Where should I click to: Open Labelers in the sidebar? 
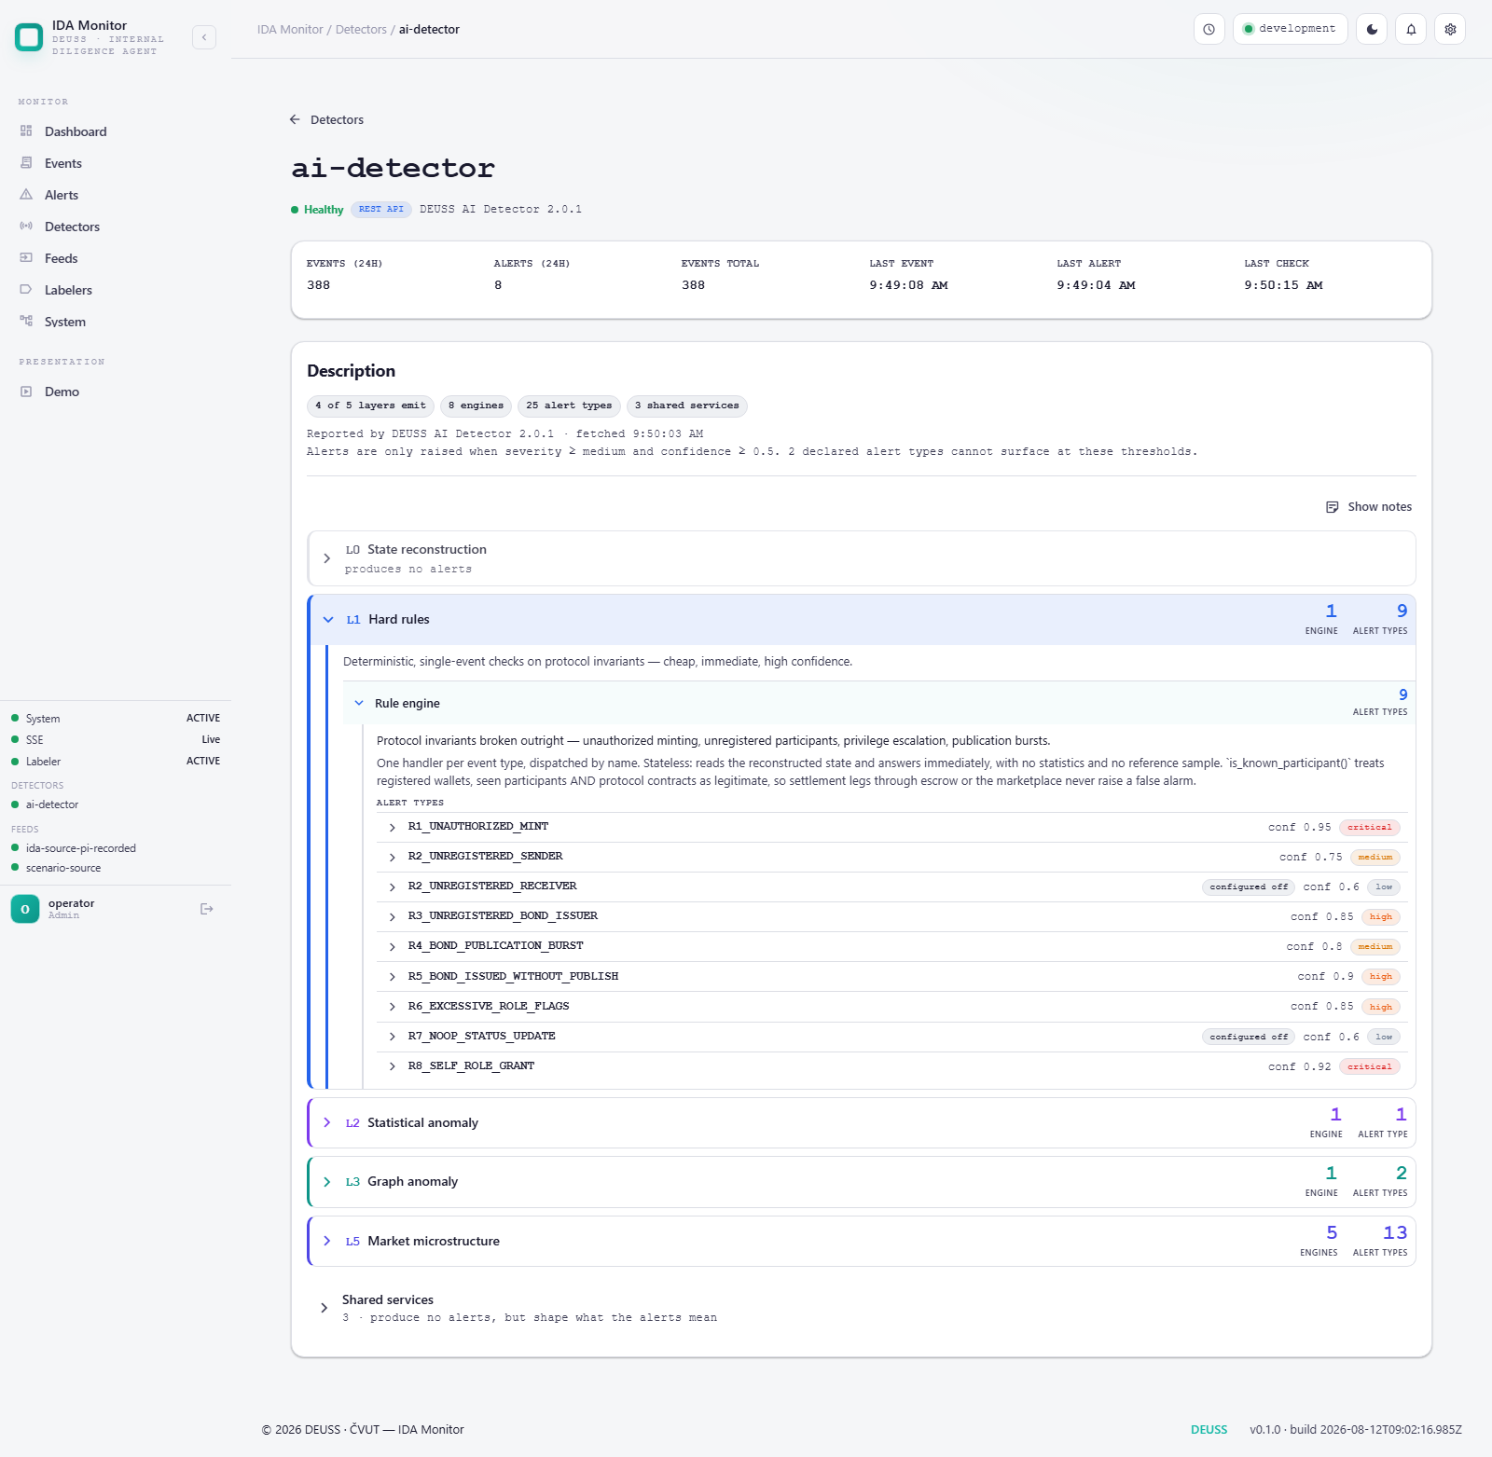click(116, 290)
